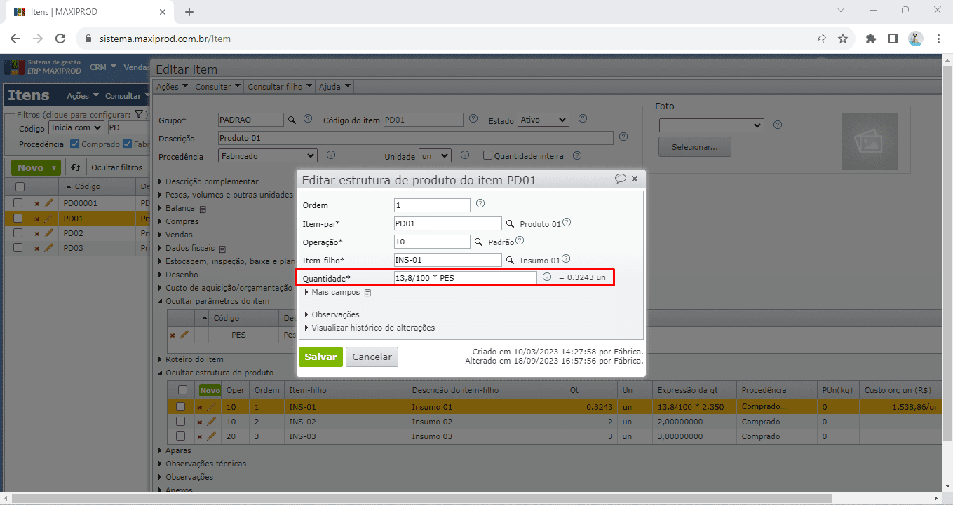This screenshot has width=953, height=505.
Task: Open the Ações menu in the Itens panel
Action: [81, 96]
